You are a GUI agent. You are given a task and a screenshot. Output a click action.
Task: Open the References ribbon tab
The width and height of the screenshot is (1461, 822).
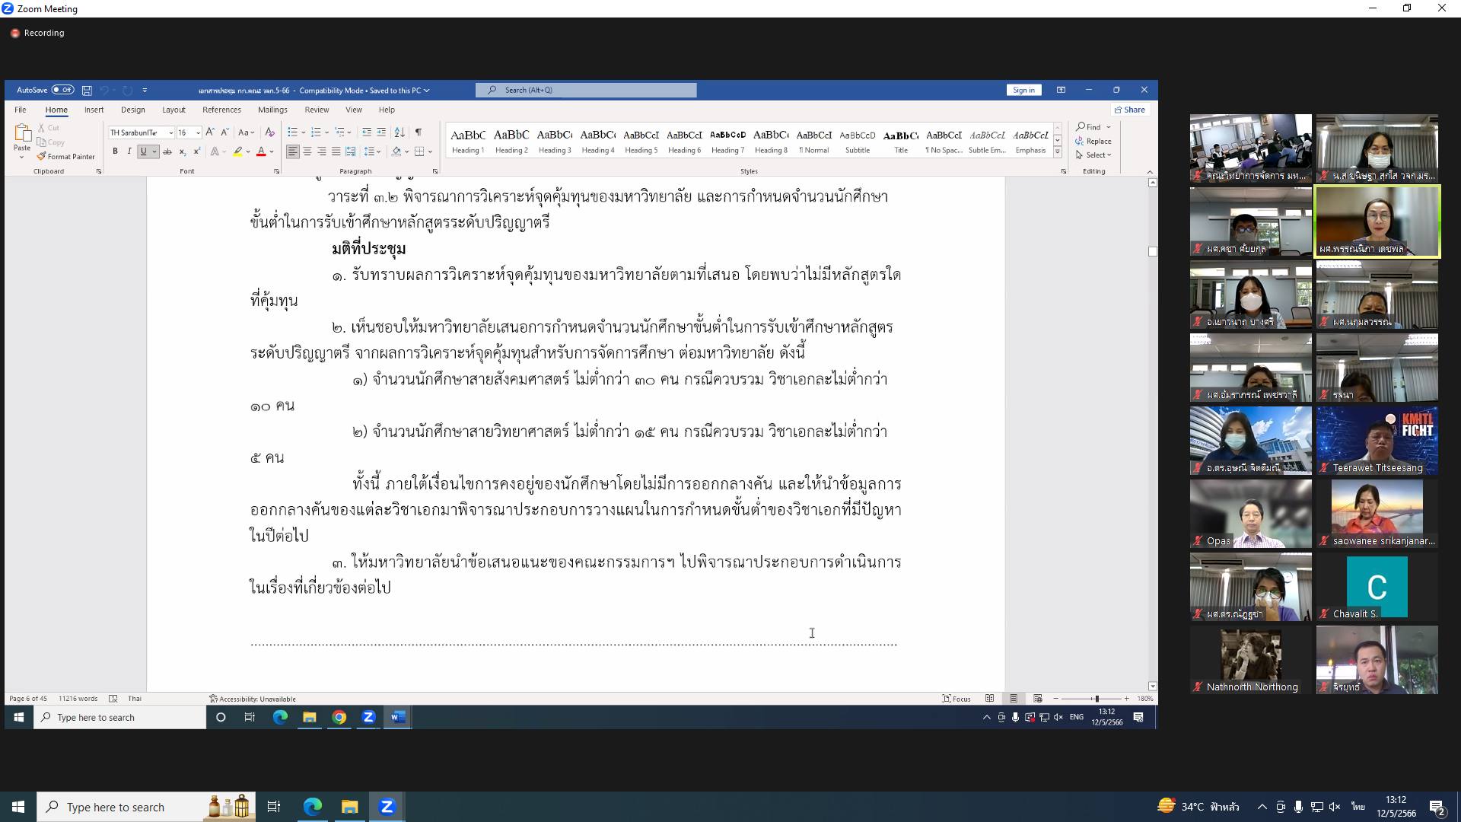(222, 110)
